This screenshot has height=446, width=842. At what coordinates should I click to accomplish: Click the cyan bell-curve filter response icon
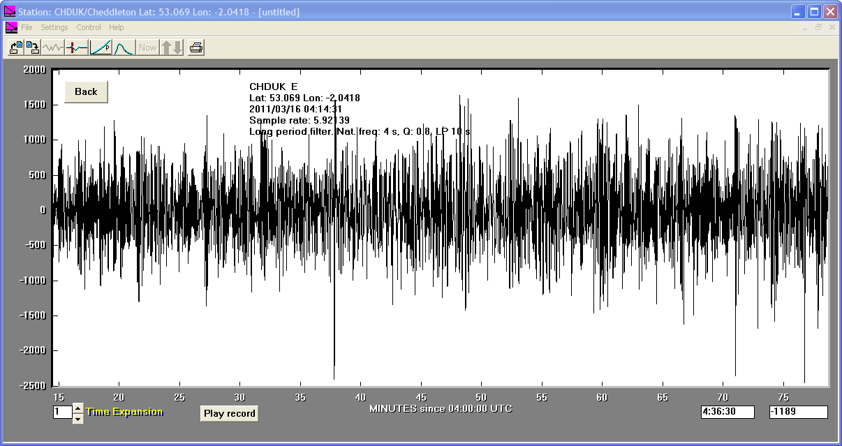point(124,47)
